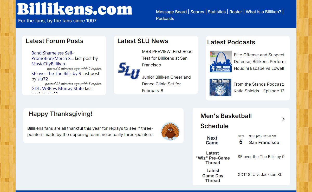Click the 'posted 27 minutes ago, with 5 replies' text
The width and height of the screenshot is (312, 192).
tap(73, 84)
